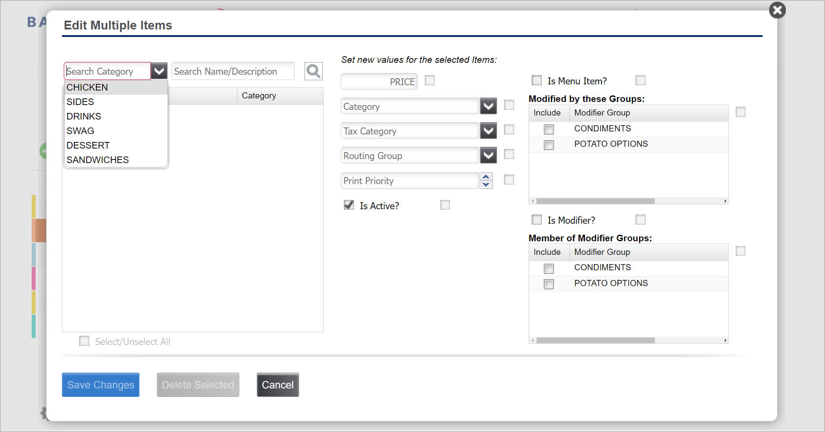825x432 pixels.
Task: Increase Print Priority with up arrow
Action: pyautogui.click(x=486, y=177)
